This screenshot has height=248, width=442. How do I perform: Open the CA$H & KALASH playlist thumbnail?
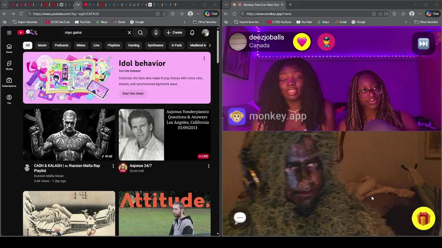pyautogui.click(x=69, y=135)
